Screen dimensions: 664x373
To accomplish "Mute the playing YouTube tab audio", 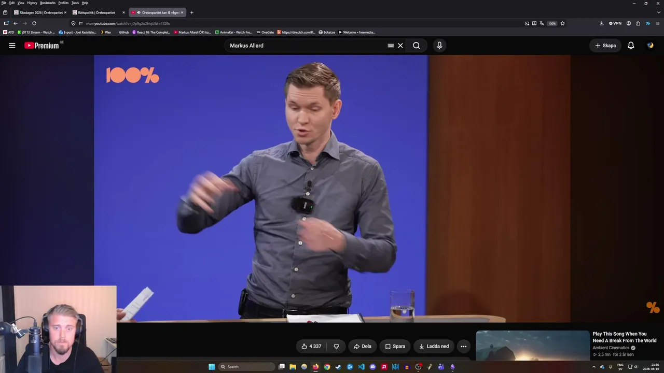I will click(139, 12).
